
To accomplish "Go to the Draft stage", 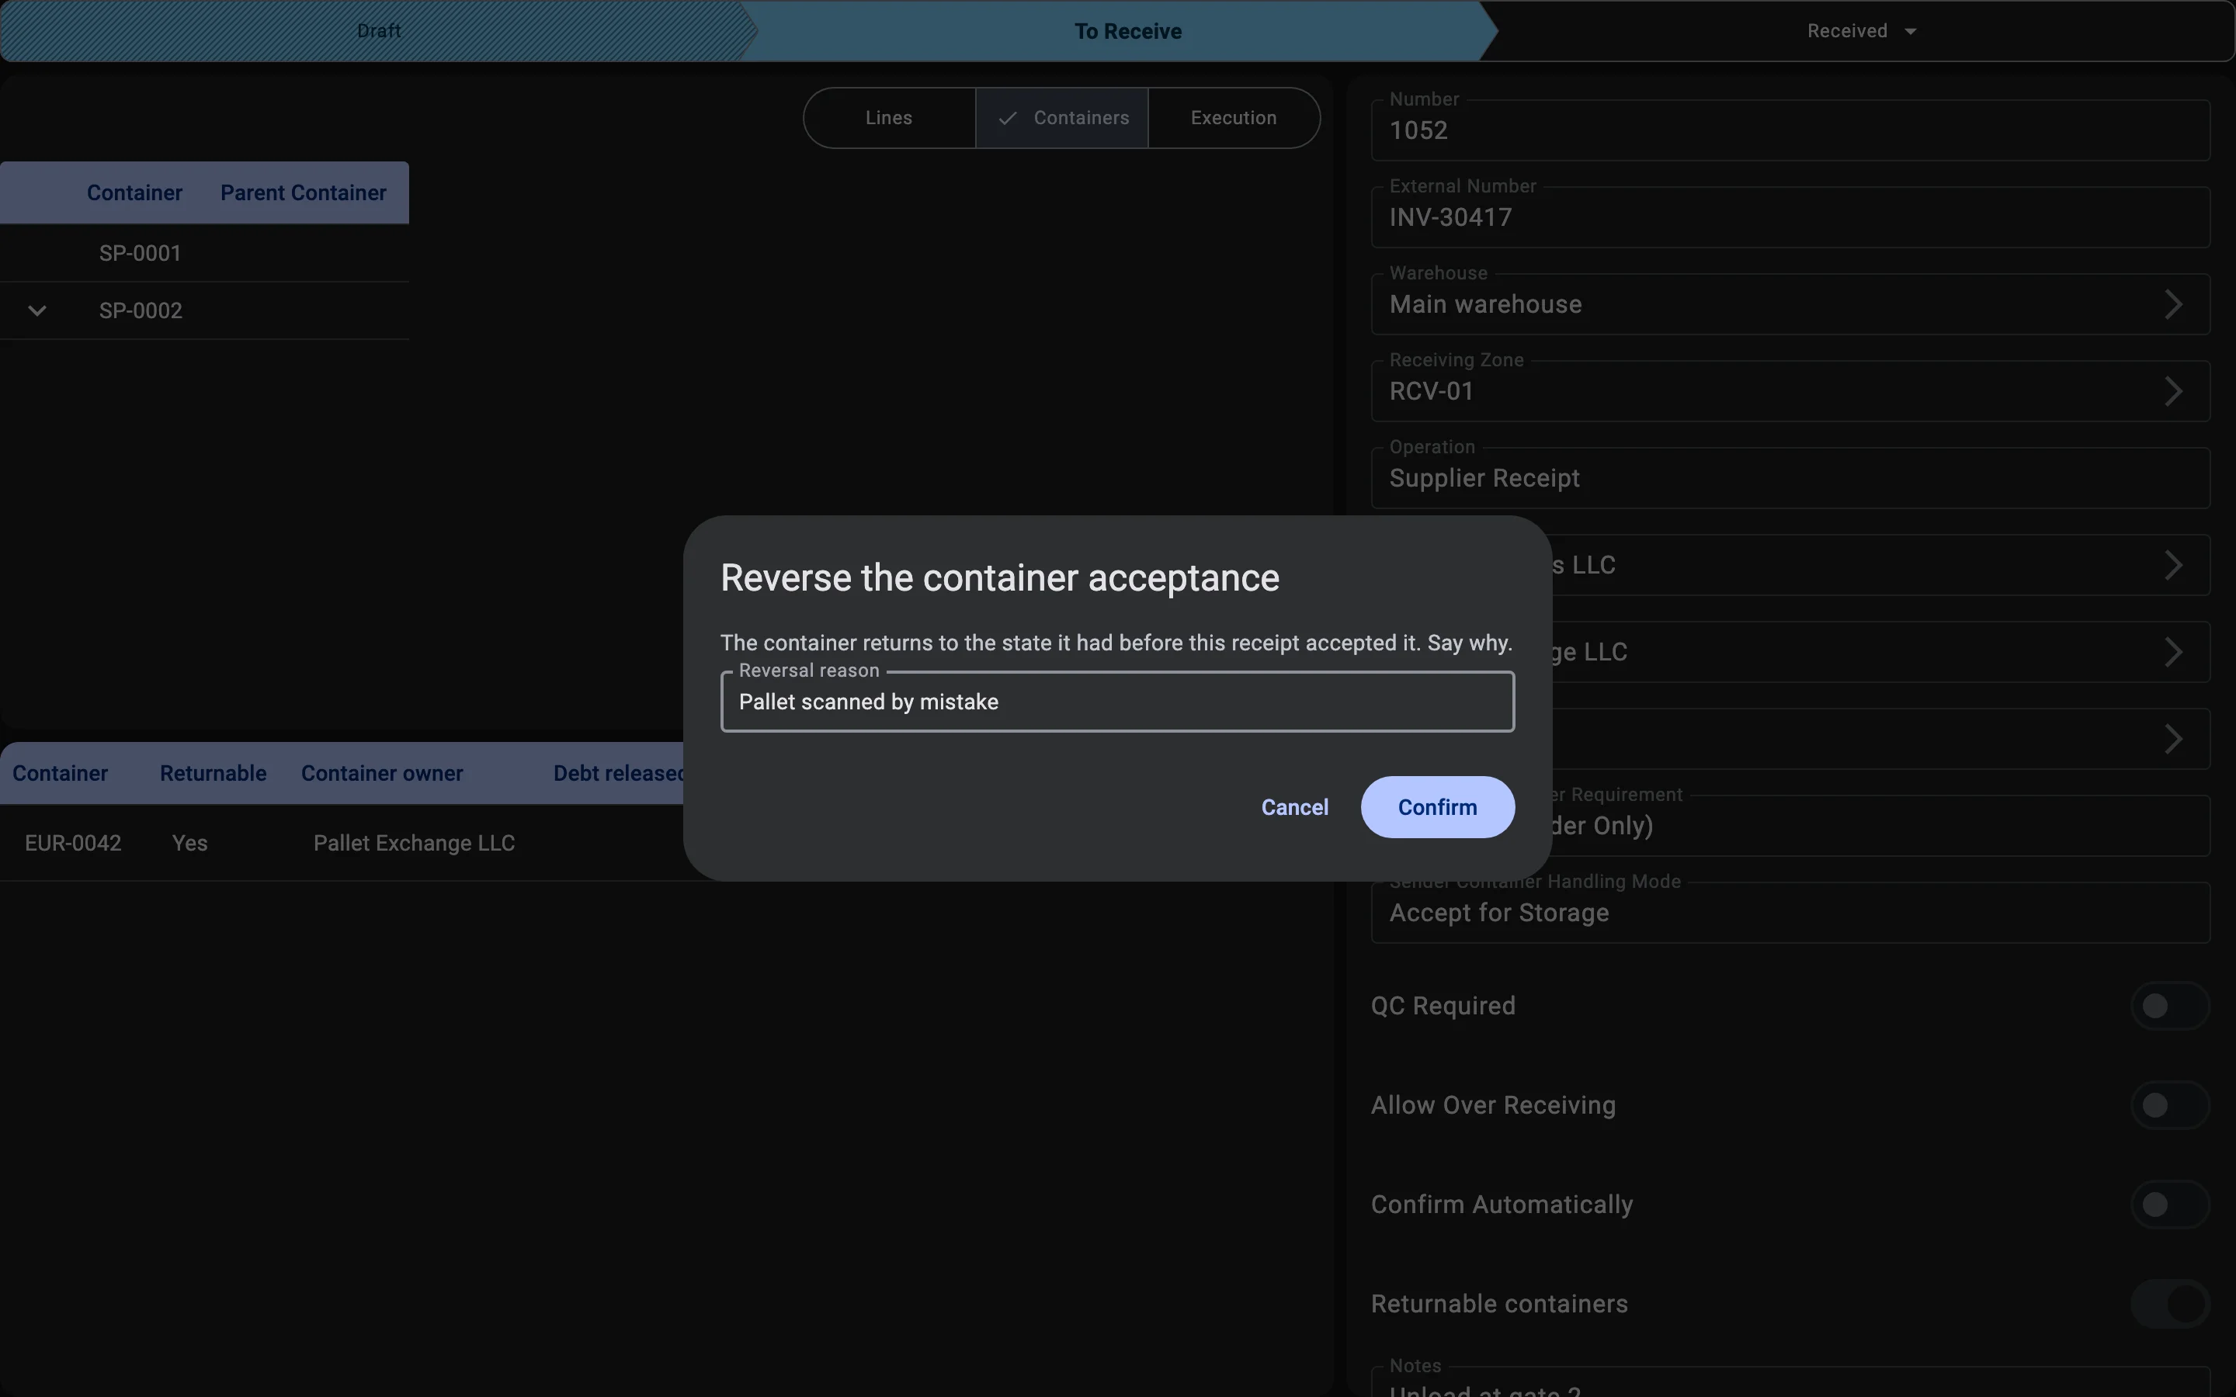I will pyautogui.click(x=379, y=30).
